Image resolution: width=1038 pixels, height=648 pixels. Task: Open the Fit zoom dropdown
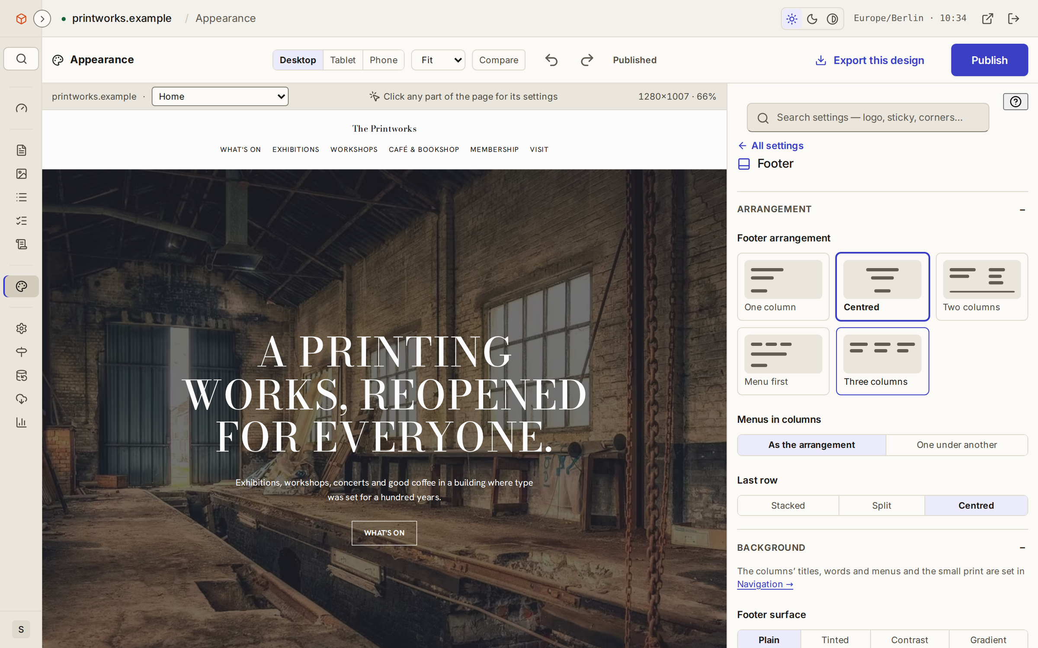coord(438,60)
